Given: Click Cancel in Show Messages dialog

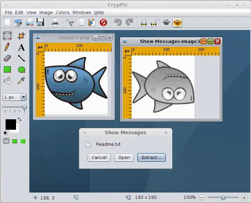Looking at the screenshot, I should coord(99,158).
